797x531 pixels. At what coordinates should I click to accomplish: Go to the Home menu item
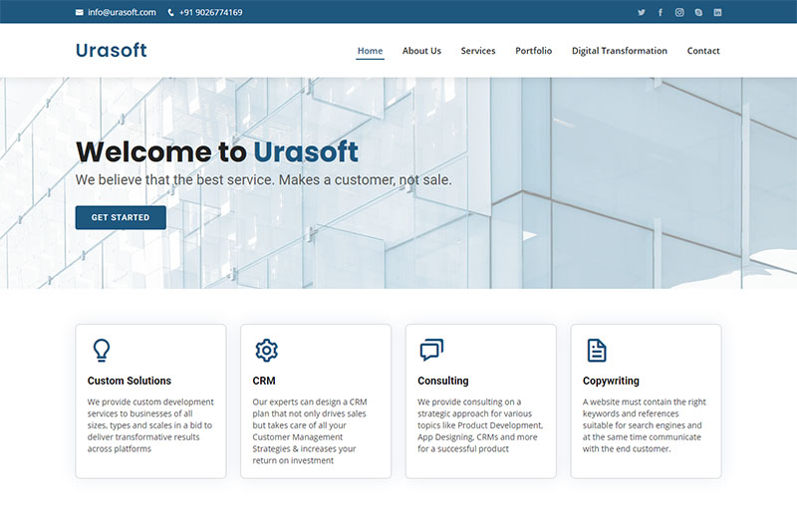[x=370, y=51]
